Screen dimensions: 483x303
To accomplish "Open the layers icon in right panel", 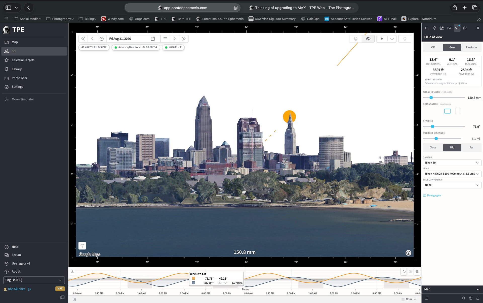I will (434, 28).
